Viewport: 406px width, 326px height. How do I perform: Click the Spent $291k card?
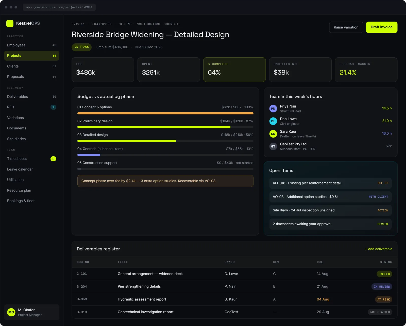168,70
